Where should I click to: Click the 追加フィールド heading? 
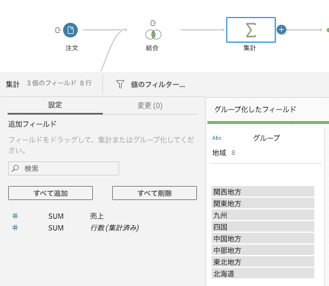tap(32, 124)
